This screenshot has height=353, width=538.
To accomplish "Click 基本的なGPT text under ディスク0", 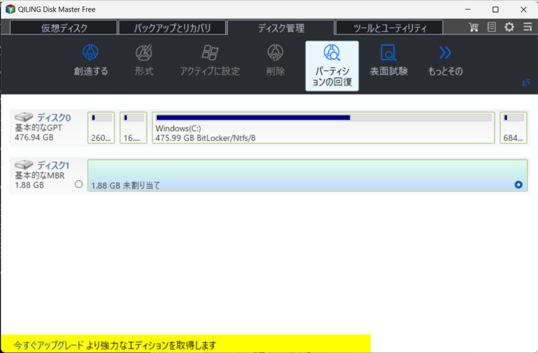I will pyautogui.click(x=38, y=128).
